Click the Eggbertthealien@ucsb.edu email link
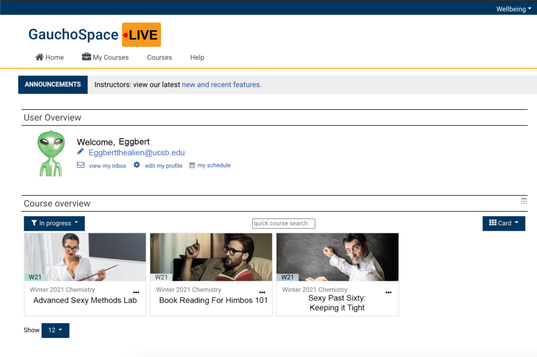 (136, 152)
